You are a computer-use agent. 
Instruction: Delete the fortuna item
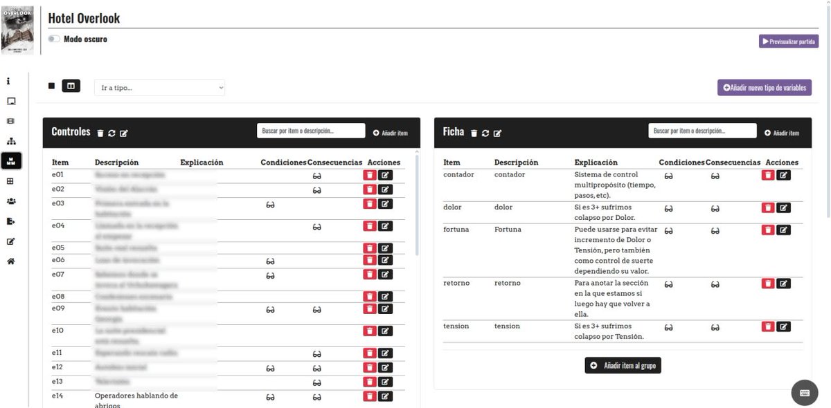[x=768, y=230]
